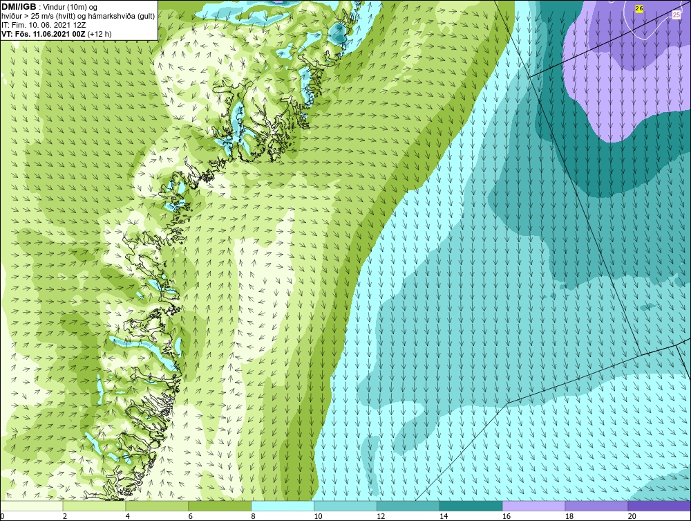Click the legend scale value 18
Viewport: 691px width, 521px height.
[x=569, y=517]
